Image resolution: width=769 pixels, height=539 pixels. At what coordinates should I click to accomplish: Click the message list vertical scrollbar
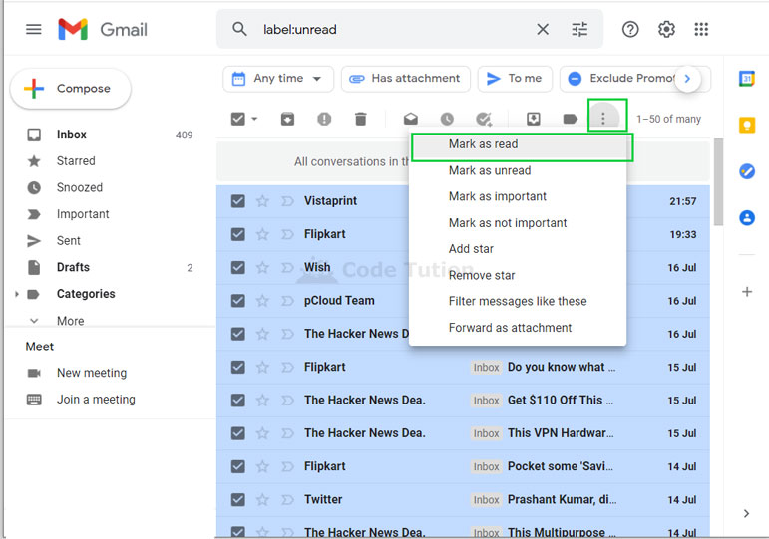pos(718,182)
